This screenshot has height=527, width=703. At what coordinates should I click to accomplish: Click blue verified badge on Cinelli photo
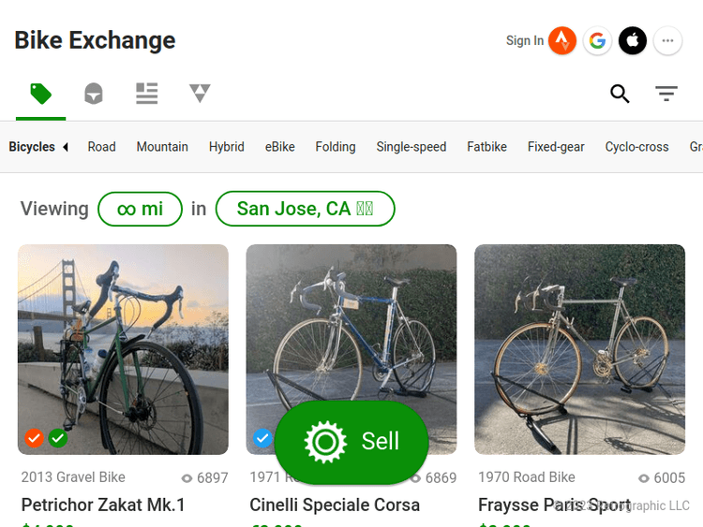click(262, 438)
